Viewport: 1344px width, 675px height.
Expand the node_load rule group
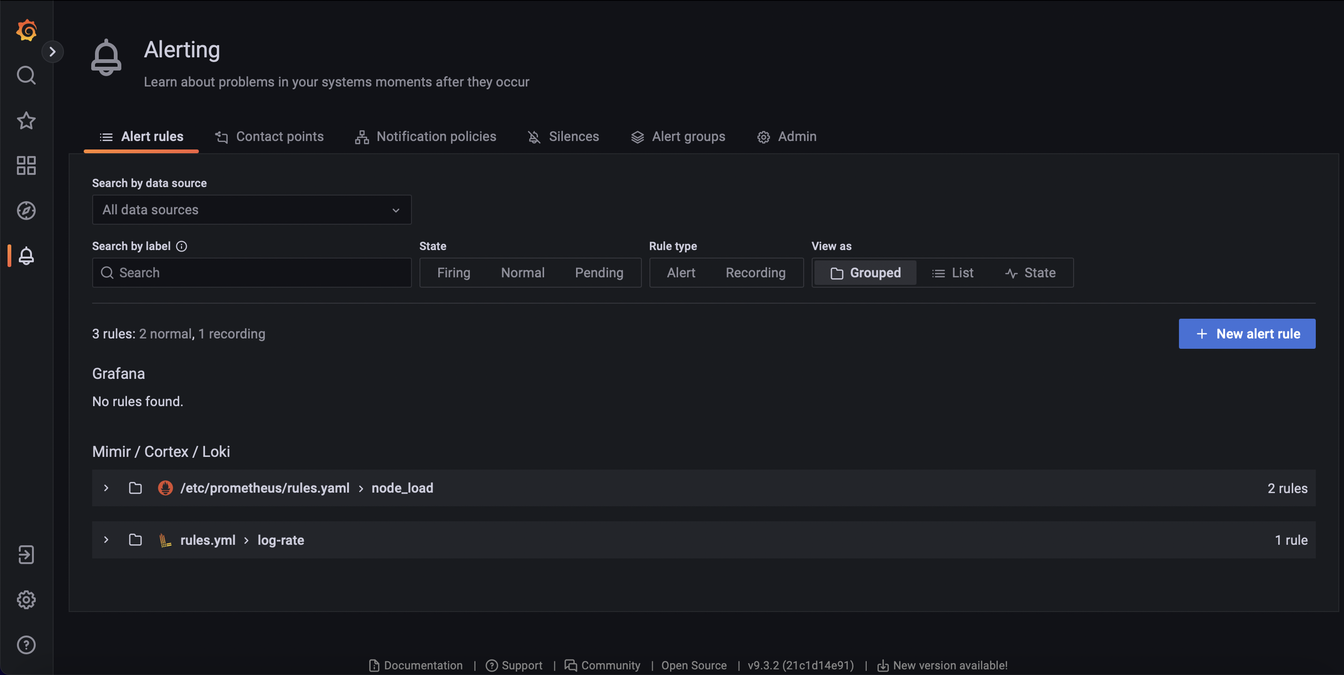point(105,487)
